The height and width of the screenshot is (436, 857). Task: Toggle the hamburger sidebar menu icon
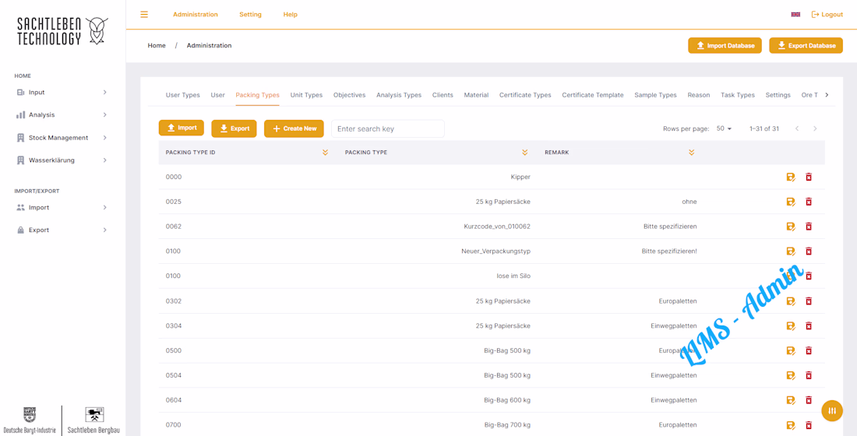[144, 14]
